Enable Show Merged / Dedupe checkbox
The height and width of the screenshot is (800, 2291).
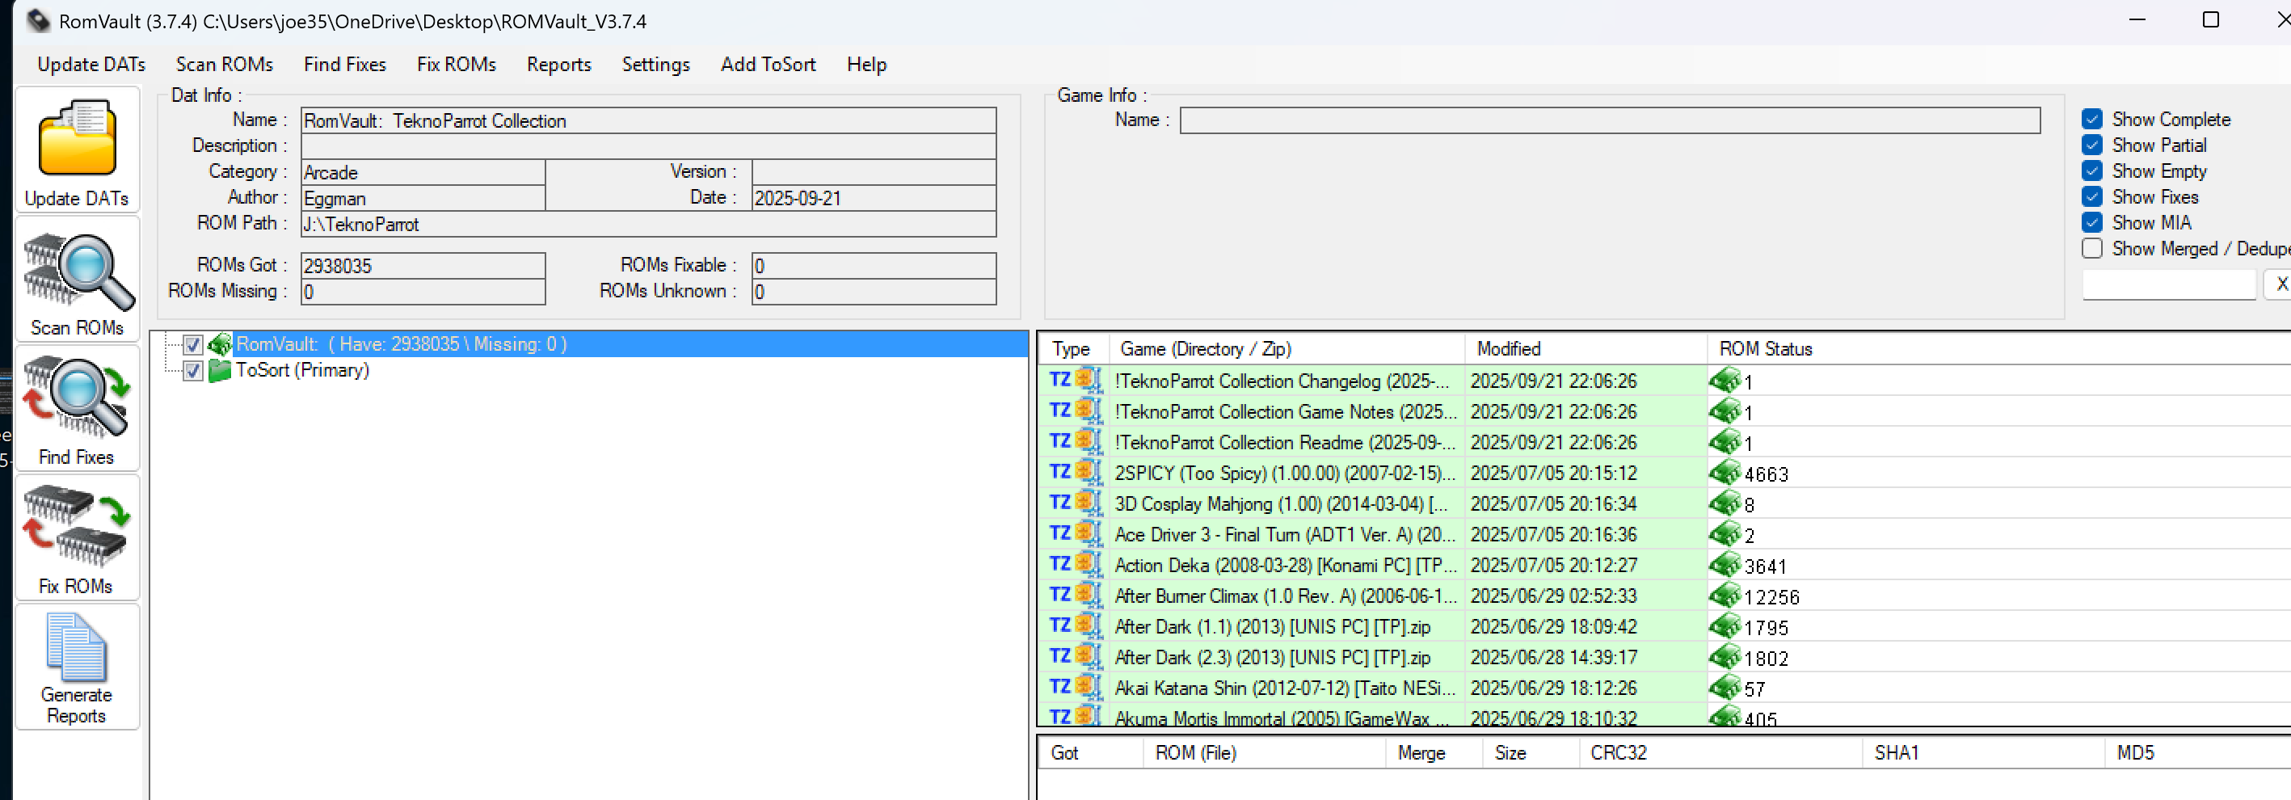tap(2091, 248)
